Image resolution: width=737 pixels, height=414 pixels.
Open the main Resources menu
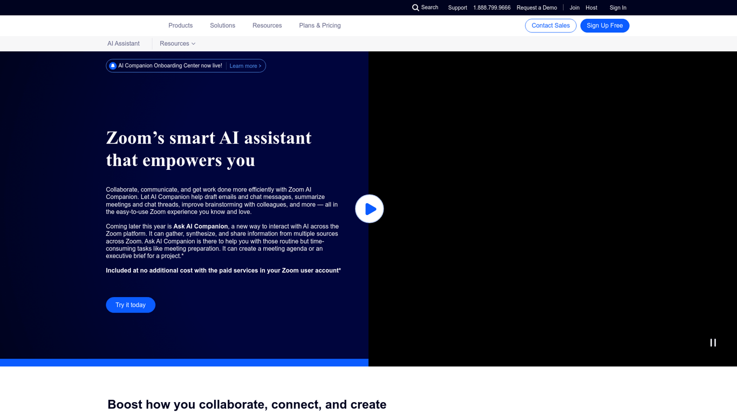click(x=267, y=25)
